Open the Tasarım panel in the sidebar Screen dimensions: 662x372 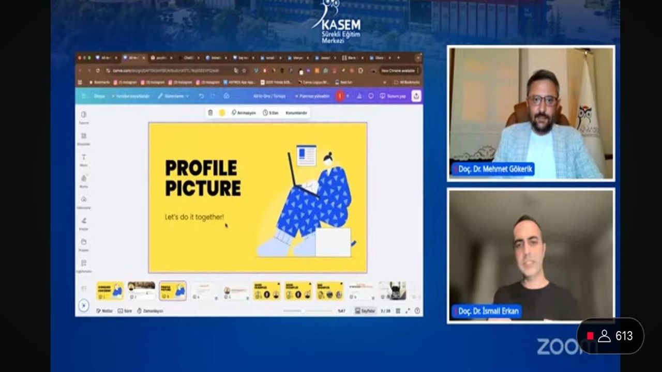(84, 117)
